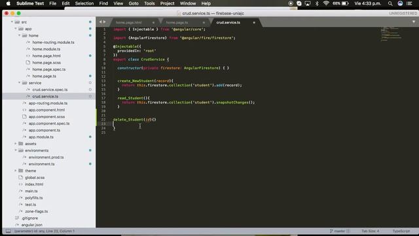419x236 pixels.
Task: Click the unsaved dot on crud.service.ts tab
Action: click(254, 22)
